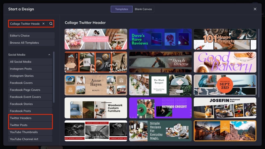Choose Josefin Restaurant & Bar template
265x149 pixels.
tap(225, 108)
